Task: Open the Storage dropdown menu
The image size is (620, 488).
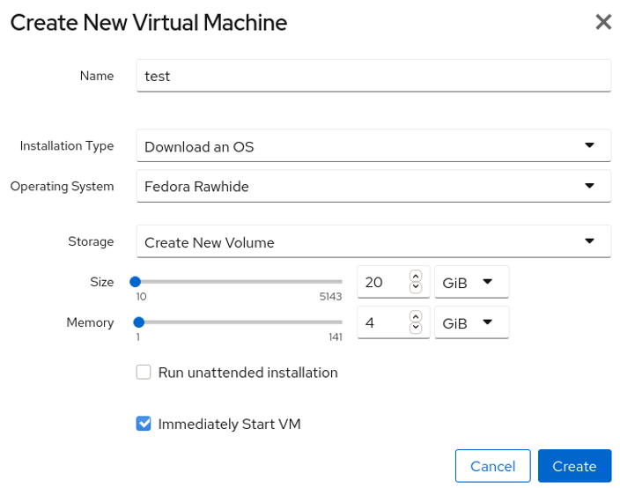Action: [373, 242]
